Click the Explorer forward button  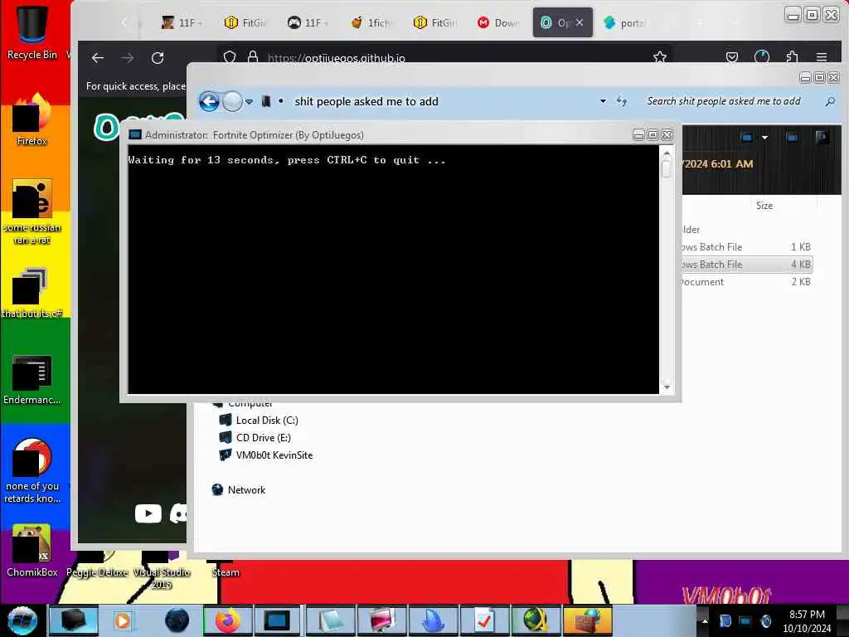(x=232, y=101)
